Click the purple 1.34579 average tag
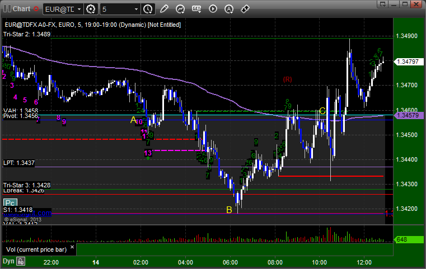The image size is (426, 269). pyautogui.click(x=409, y=115)
